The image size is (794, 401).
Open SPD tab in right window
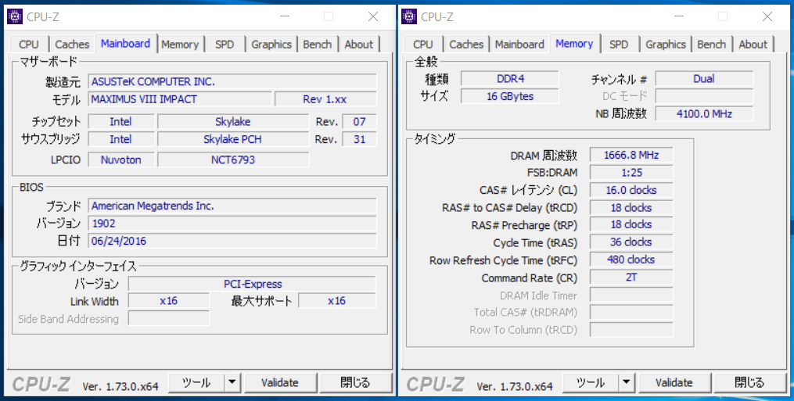coord(619,44)
